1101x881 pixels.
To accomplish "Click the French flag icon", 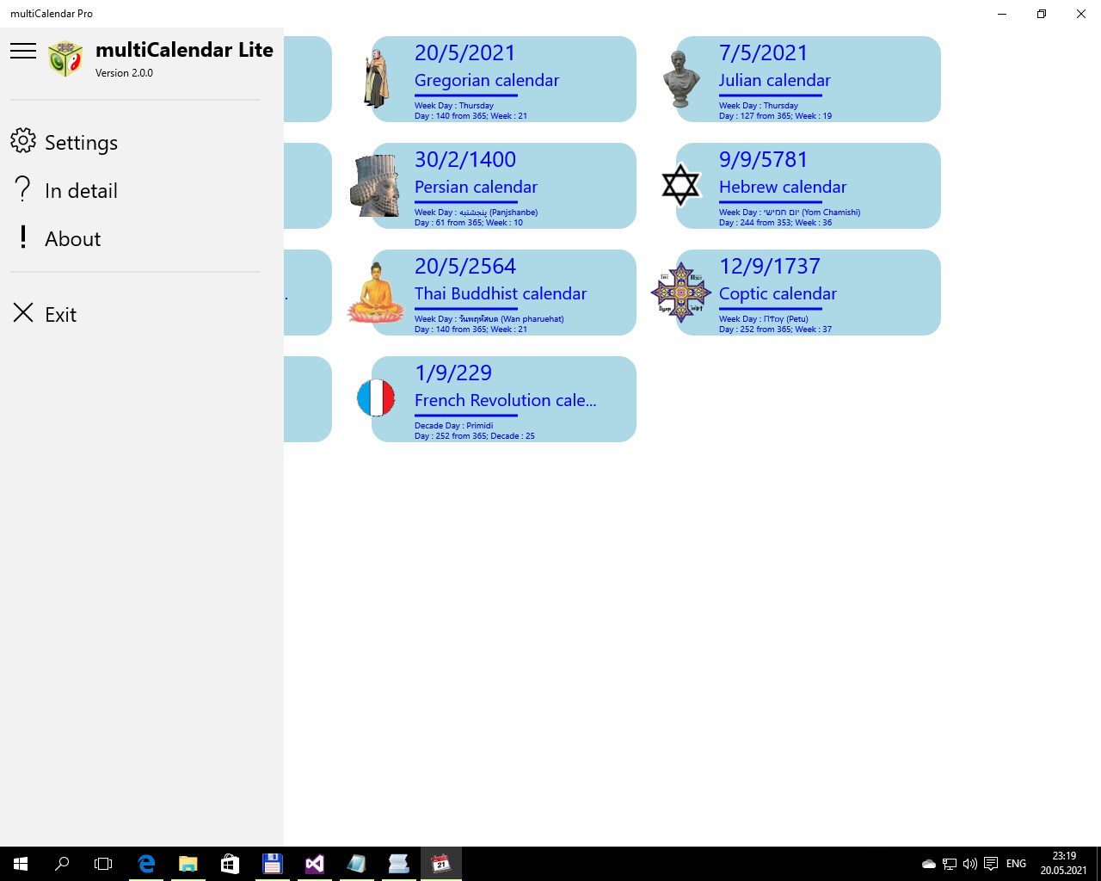I will 376,398.
